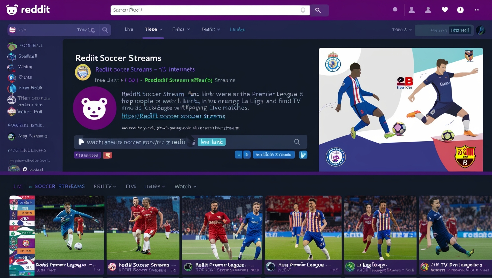Image resolution: width=492 pixels, height=278 pixels.
Task: Select the Nlaw Redit sidebar icon
Action: (x=12, y=88)
